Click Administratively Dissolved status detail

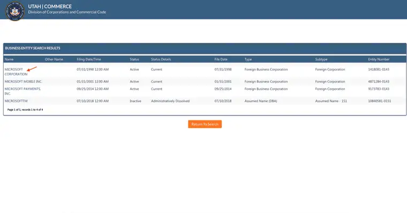pyautogui.click(x=170, y=101)
